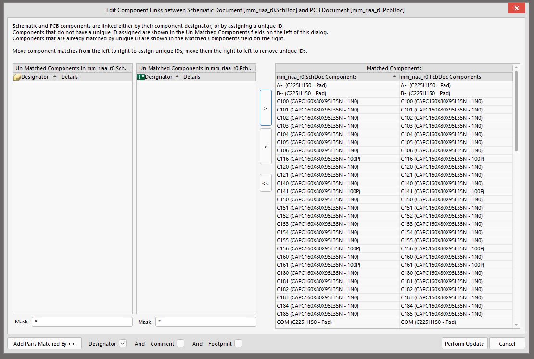This screenshot has width=534, height=359.
Task: Select C181 schematic component row
Action: (x=337, y=281)
